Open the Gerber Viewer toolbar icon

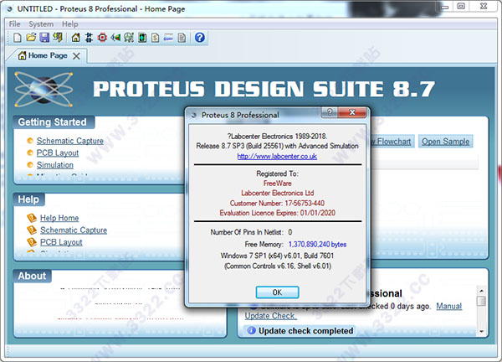point(129,38)
